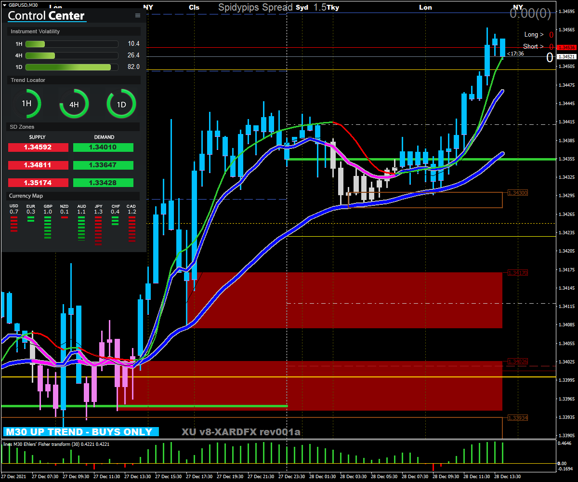Click the Trend Locator section header
This screenshot has width=578, height=482.
pos(74,80)
